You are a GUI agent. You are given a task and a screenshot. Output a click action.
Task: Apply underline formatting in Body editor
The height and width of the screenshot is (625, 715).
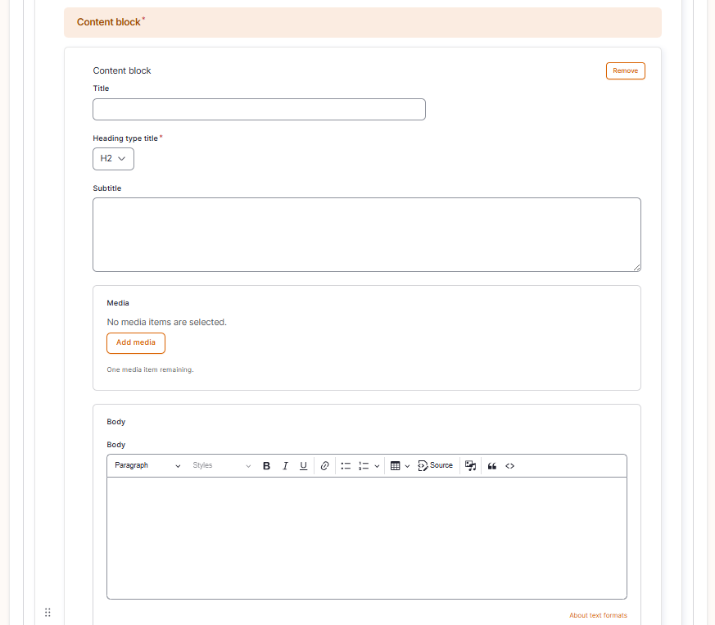[x=303, y=466]
